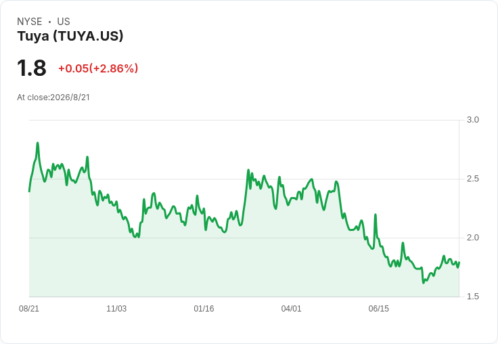Click the left starting point of price line
This screenshot has width=498, height=344.
(29, 192)
